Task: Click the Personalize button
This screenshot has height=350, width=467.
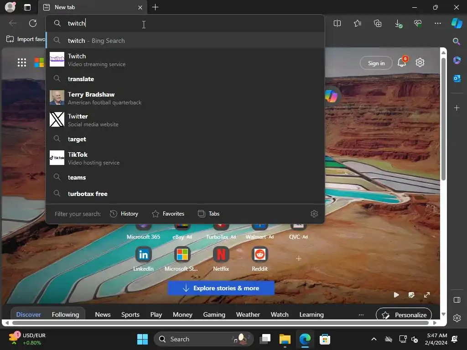Action: (404, 314)
